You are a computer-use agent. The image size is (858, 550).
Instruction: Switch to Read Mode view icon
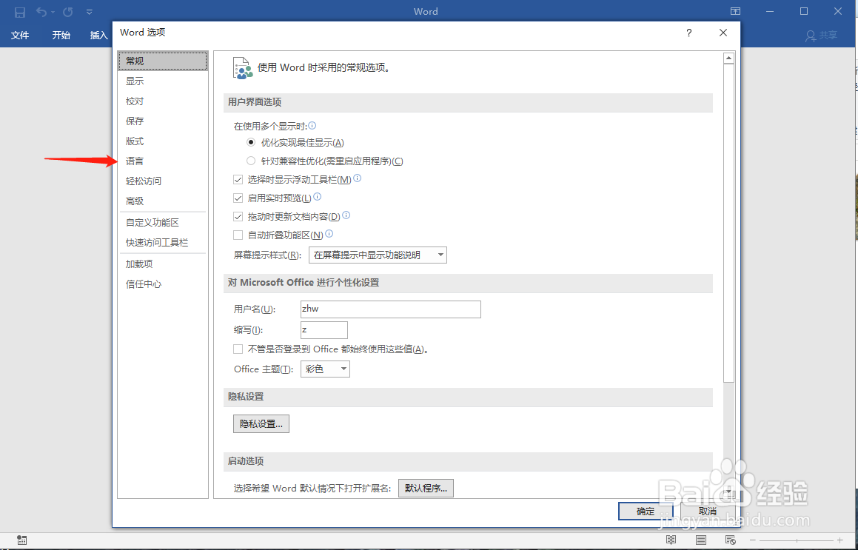pyautogui.click(x=671, y=540)
